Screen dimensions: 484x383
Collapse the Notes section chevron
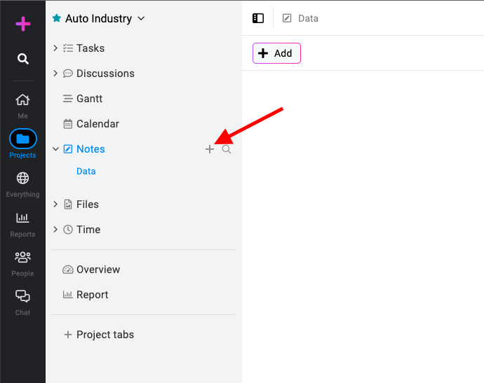pos(55,149)
